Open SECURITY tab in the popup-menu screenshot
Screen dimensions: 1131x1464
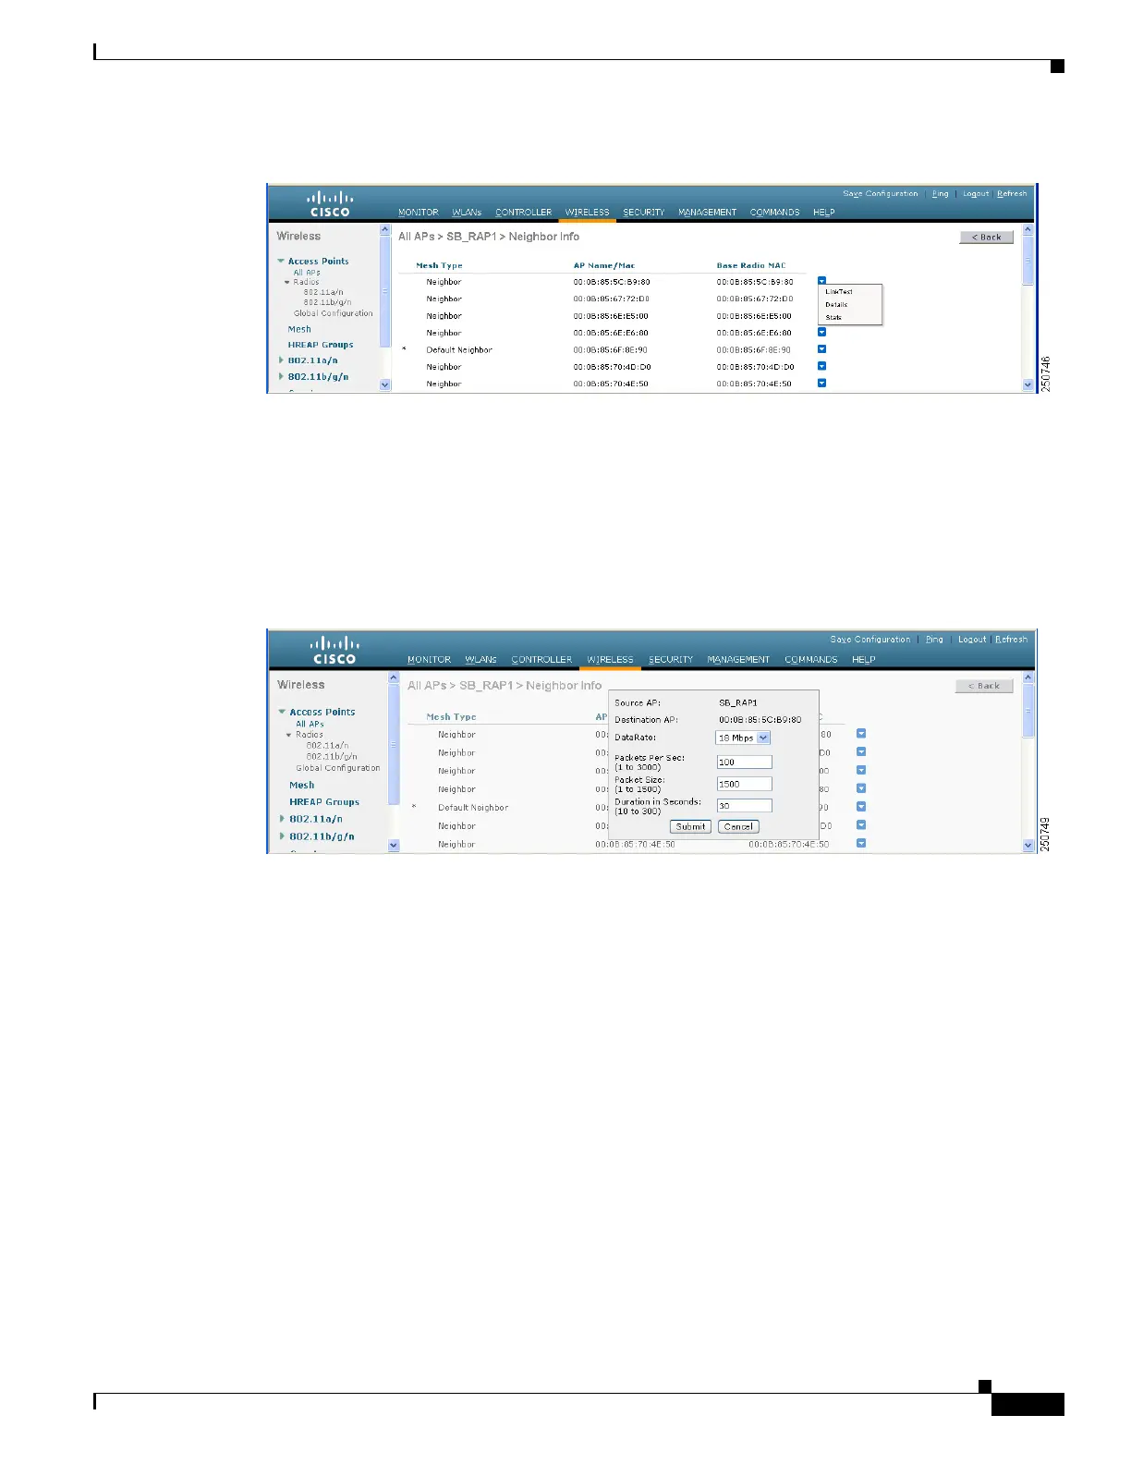pos(643,213)
